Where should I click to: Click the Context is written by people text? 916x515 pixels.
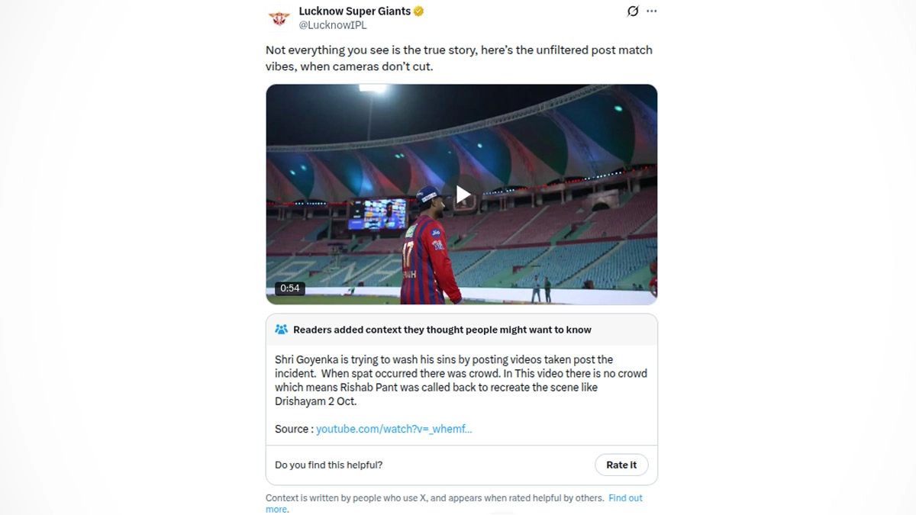point(434,498)
